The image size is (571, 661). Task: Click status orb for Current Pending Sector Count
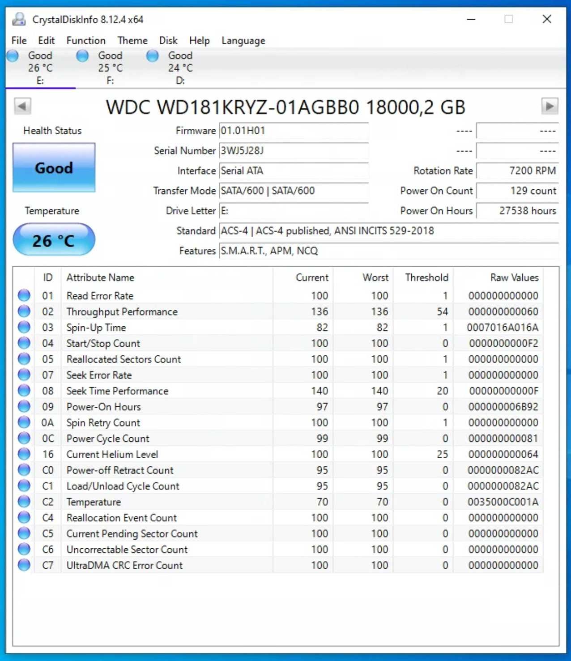(24, 533)
